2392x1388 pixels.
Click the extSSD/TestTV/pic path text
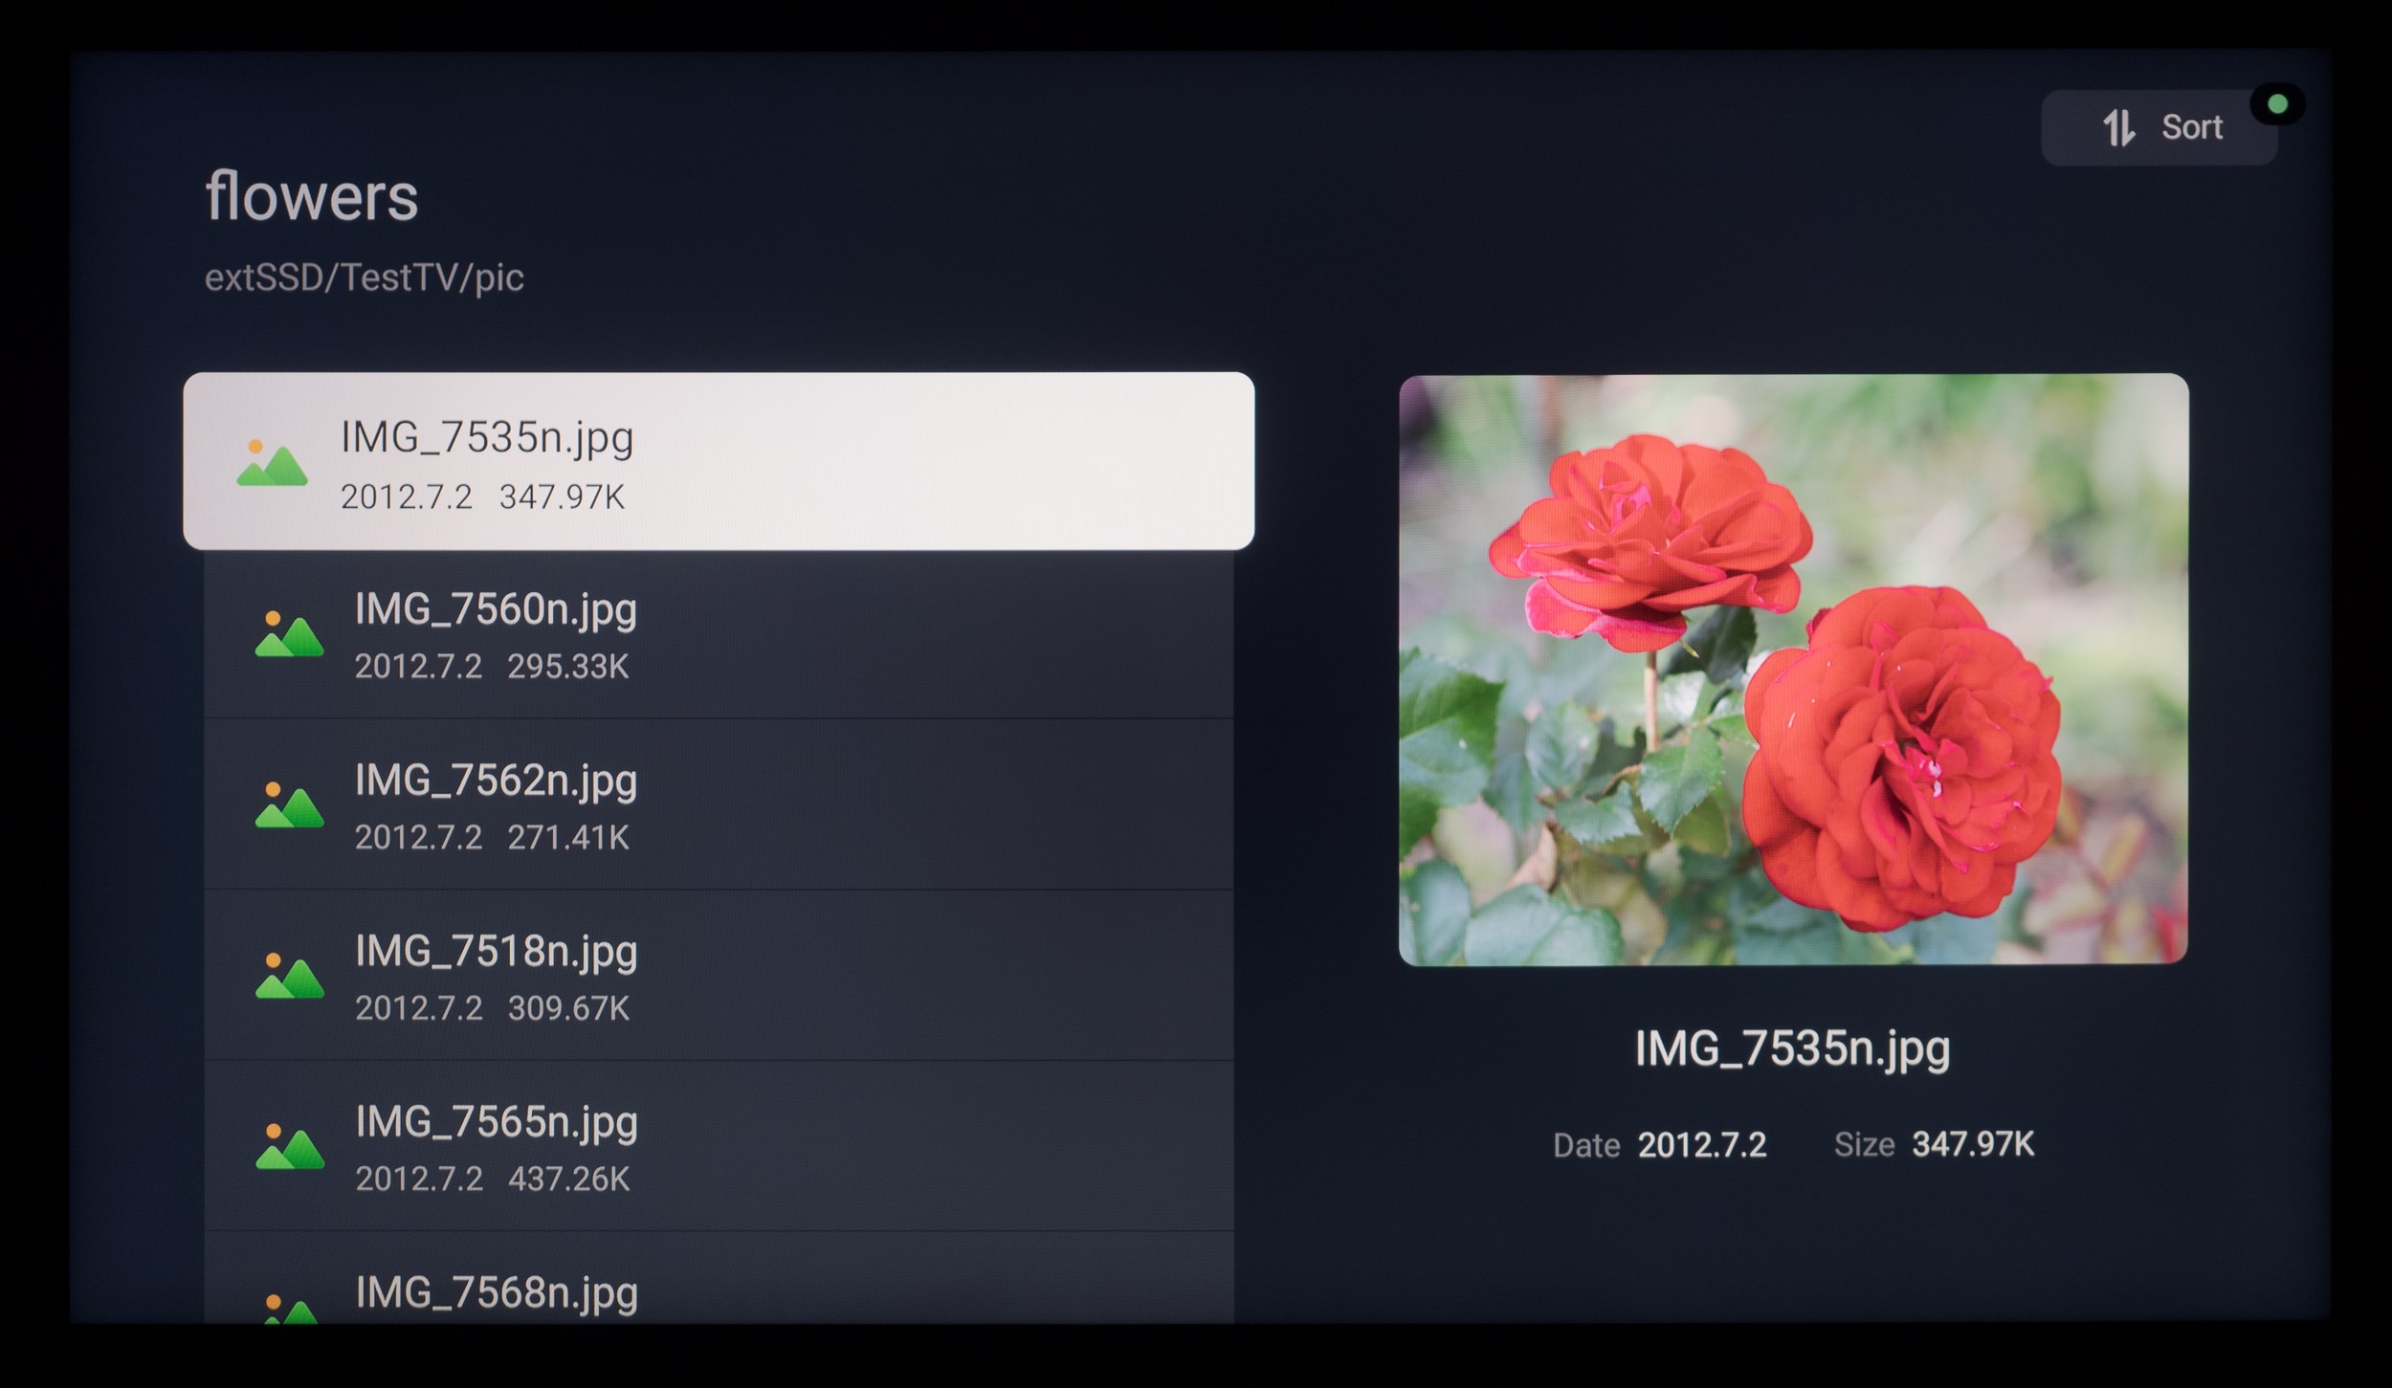364,277
